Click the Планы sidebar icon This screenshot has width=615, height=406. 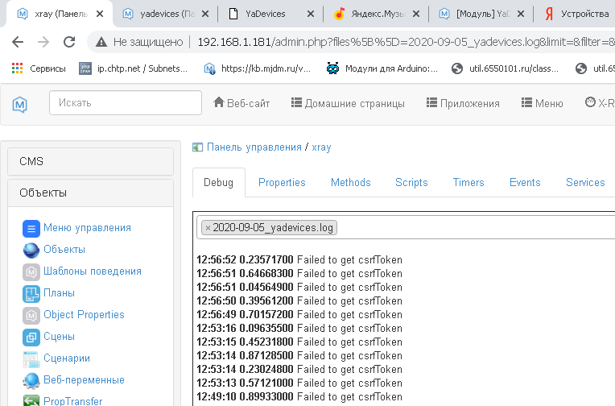[31, 293]
